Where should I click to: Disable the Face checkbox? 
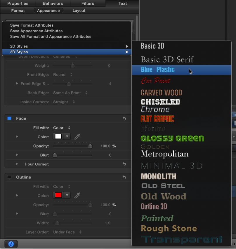(x=9, y=118)
